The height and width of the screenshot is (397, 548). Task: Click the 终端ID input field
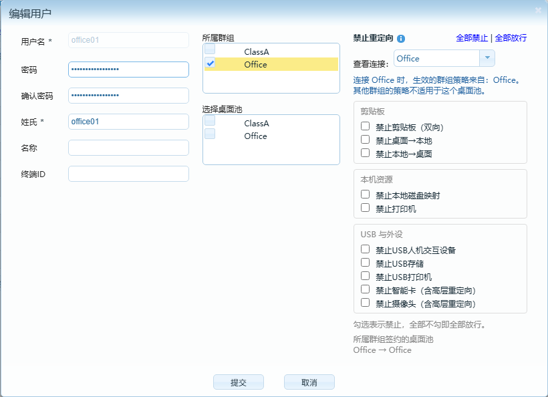128,174
